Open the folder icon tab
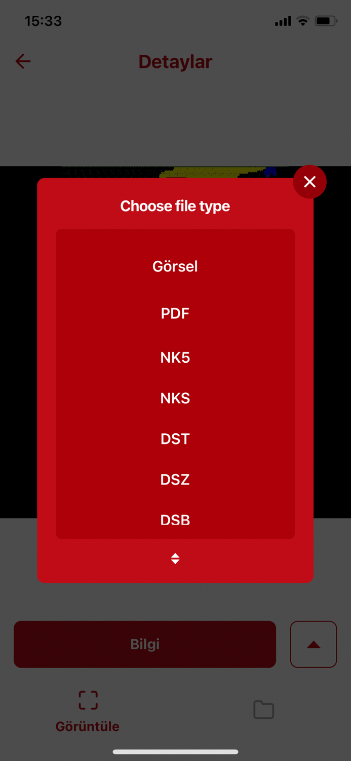Screen dimensions: 351x761 (263, 709)
